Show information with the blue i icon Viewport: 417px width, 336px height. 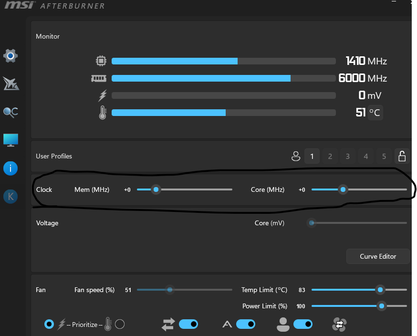point(10,168)
